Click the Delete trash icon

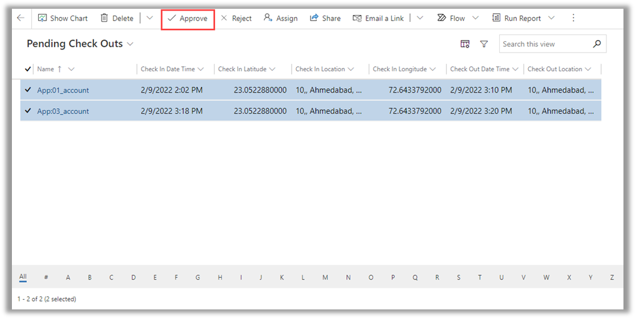104,18
